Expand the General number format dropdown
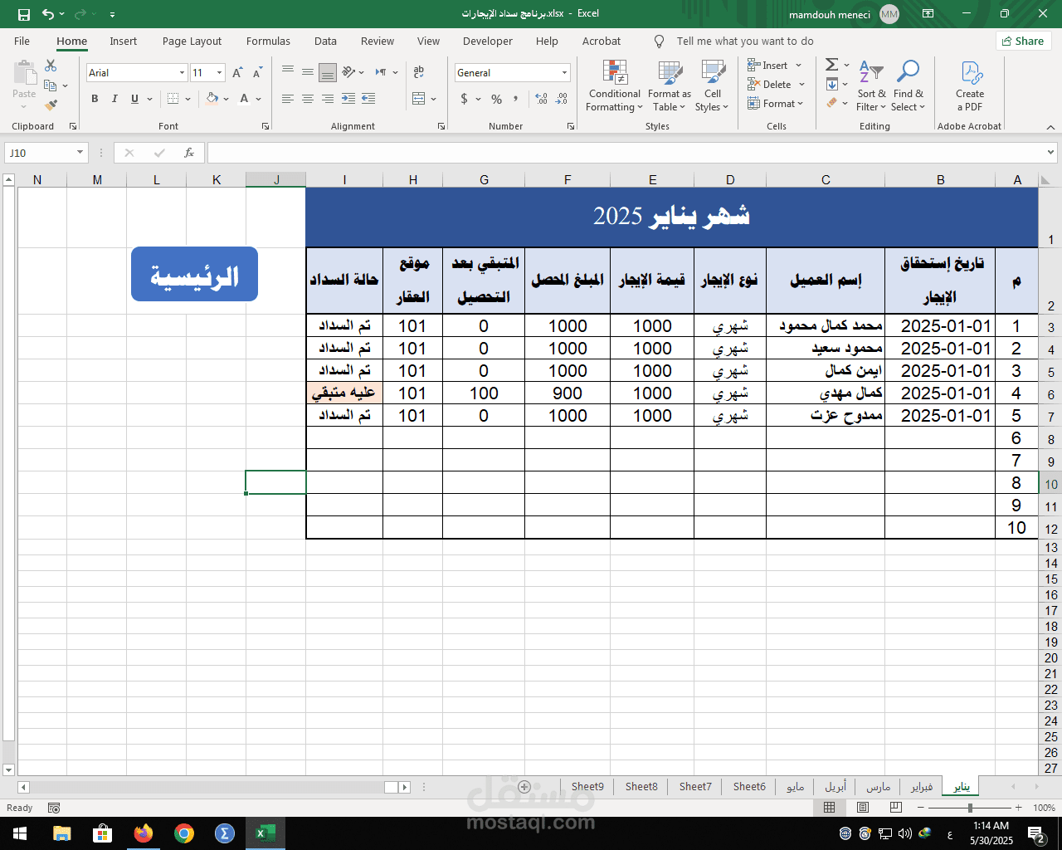This screenshot has height=850, width=1062. [564, 73]
